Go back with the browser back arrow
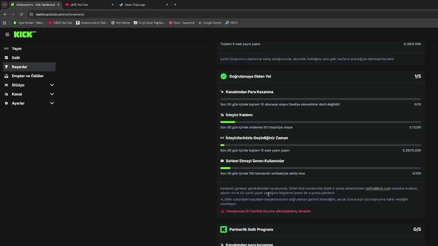The image size is (438, 246). pyautogui.click(x=5, y=14)
